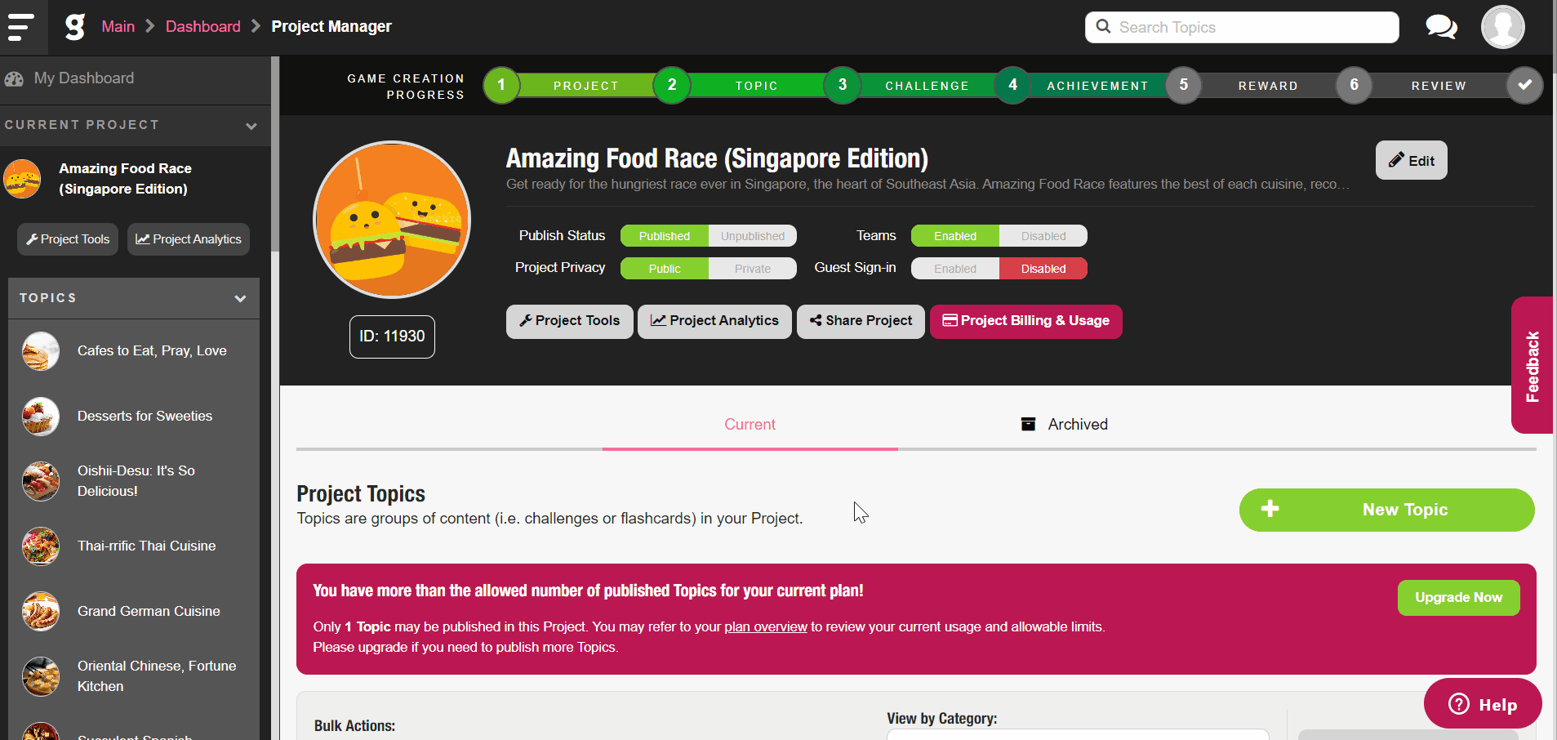Image resolution: width=1557 pixels, height=740 pixels.
Task: Click the Share Project button
Action: 861,321
